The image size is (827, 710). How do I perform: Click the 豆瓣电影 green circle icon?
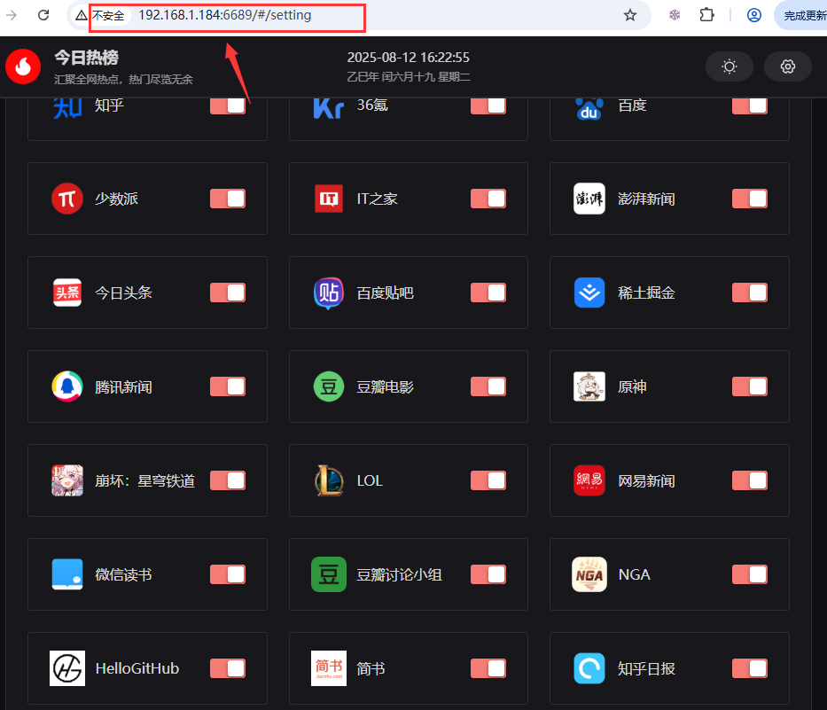click(x=329, y=386)
